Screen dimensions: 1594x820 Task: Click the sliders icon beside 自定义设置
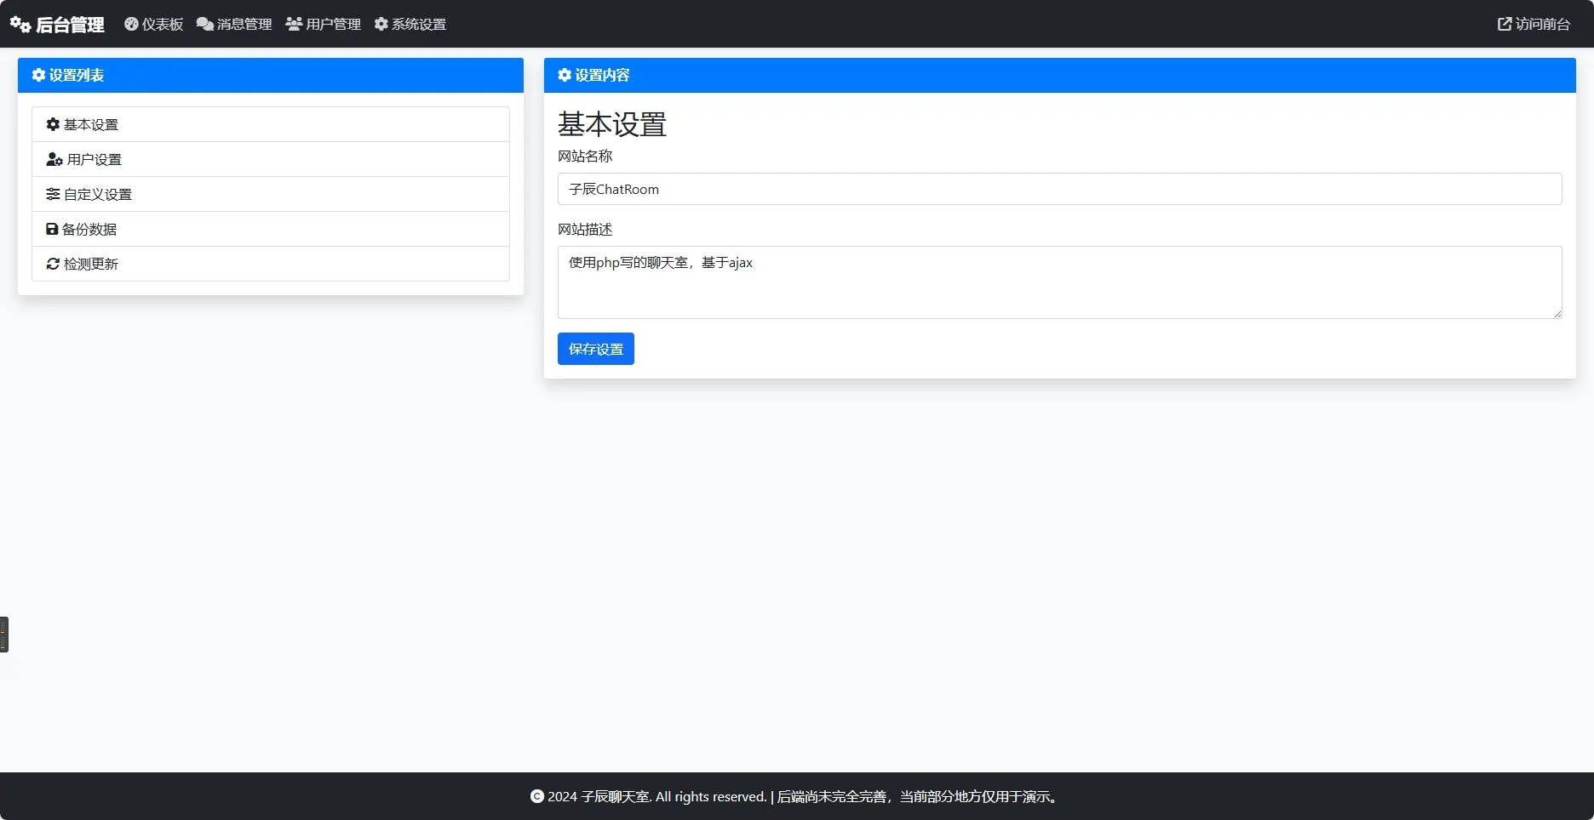[52, 194]
